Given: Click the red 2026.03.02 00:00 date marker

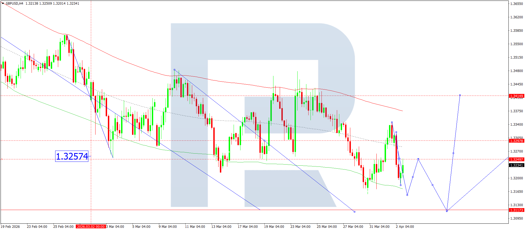Looking at the screenshot, I should click(91, 226).
